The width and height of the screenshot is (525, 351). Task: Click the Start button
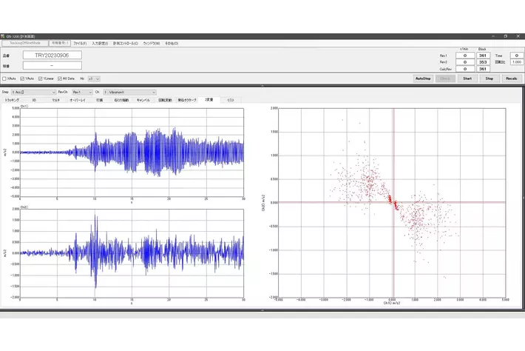[467, 78]
